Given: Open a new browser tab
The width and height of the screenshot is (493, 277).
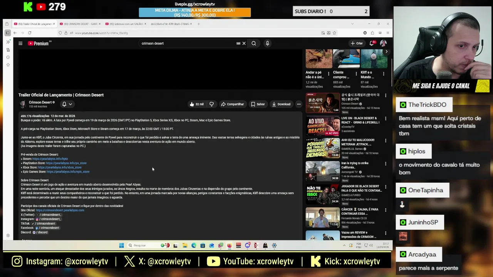Looking at the screenshot, I should 199,24.
